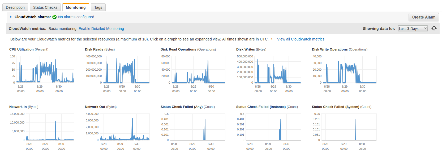Open View all CloudWatch metrics link
442x159 pixels.
(x=301, y=39)
